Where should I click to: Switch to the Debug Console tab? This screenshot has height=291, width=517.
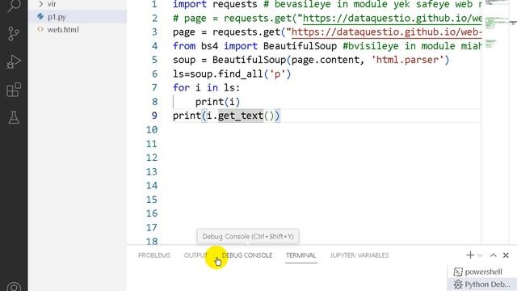tap(247, 255)
